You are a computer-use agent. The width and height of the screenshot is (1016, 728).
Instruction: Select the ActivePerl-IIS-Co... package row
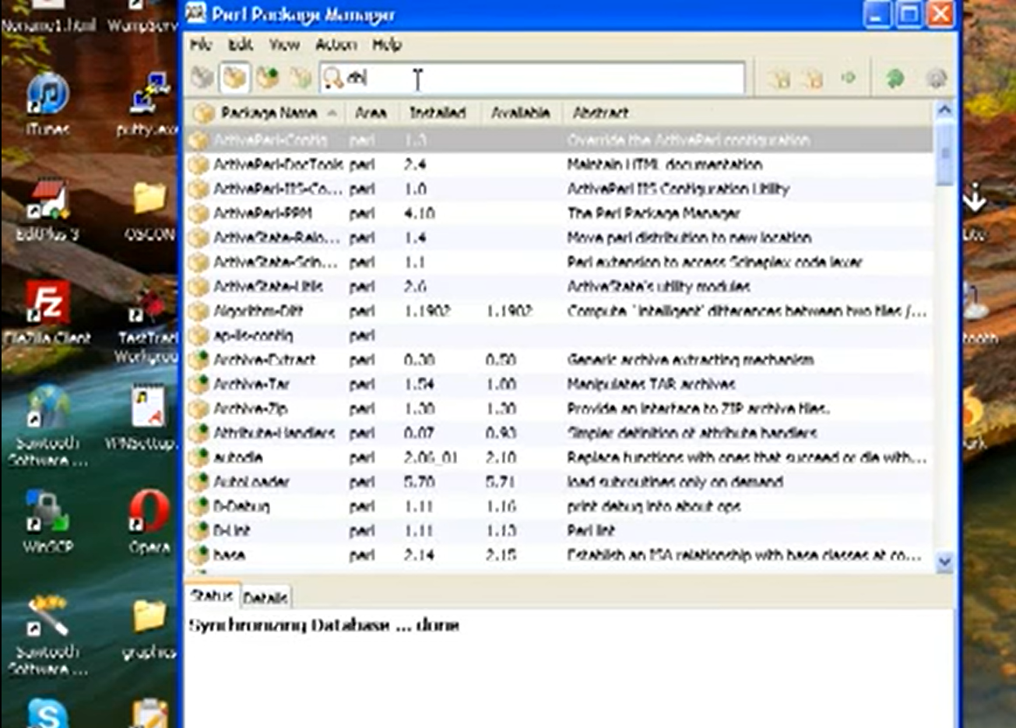click(559, 188)
